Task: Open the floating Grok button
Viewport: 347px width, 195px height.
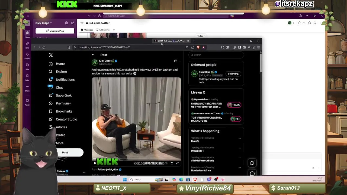Action: 252,163
